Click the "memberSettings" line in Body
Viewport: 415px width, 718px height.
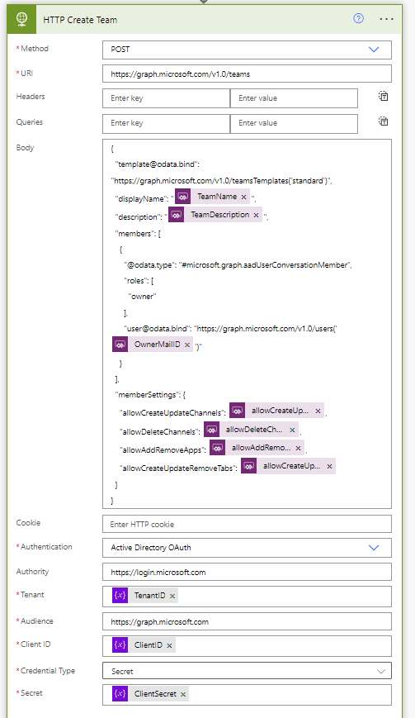point(150,394)
